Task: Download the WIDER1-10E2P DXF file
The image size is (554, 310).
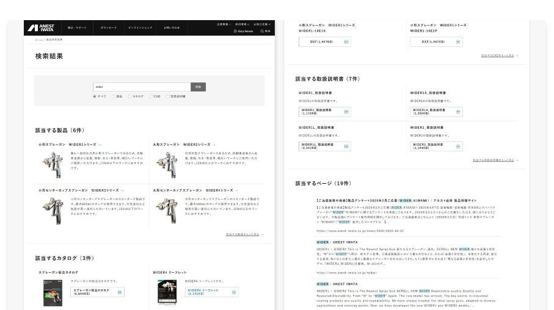Action: pos(436,41)
